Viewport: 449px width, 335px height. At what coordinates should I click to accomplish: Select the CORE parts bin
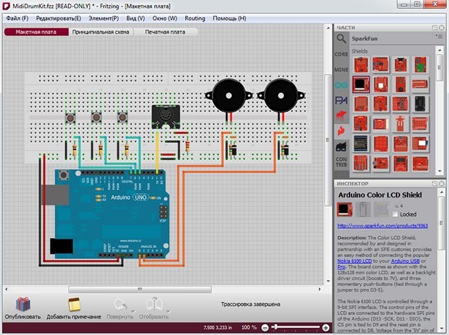click(341, 54)
